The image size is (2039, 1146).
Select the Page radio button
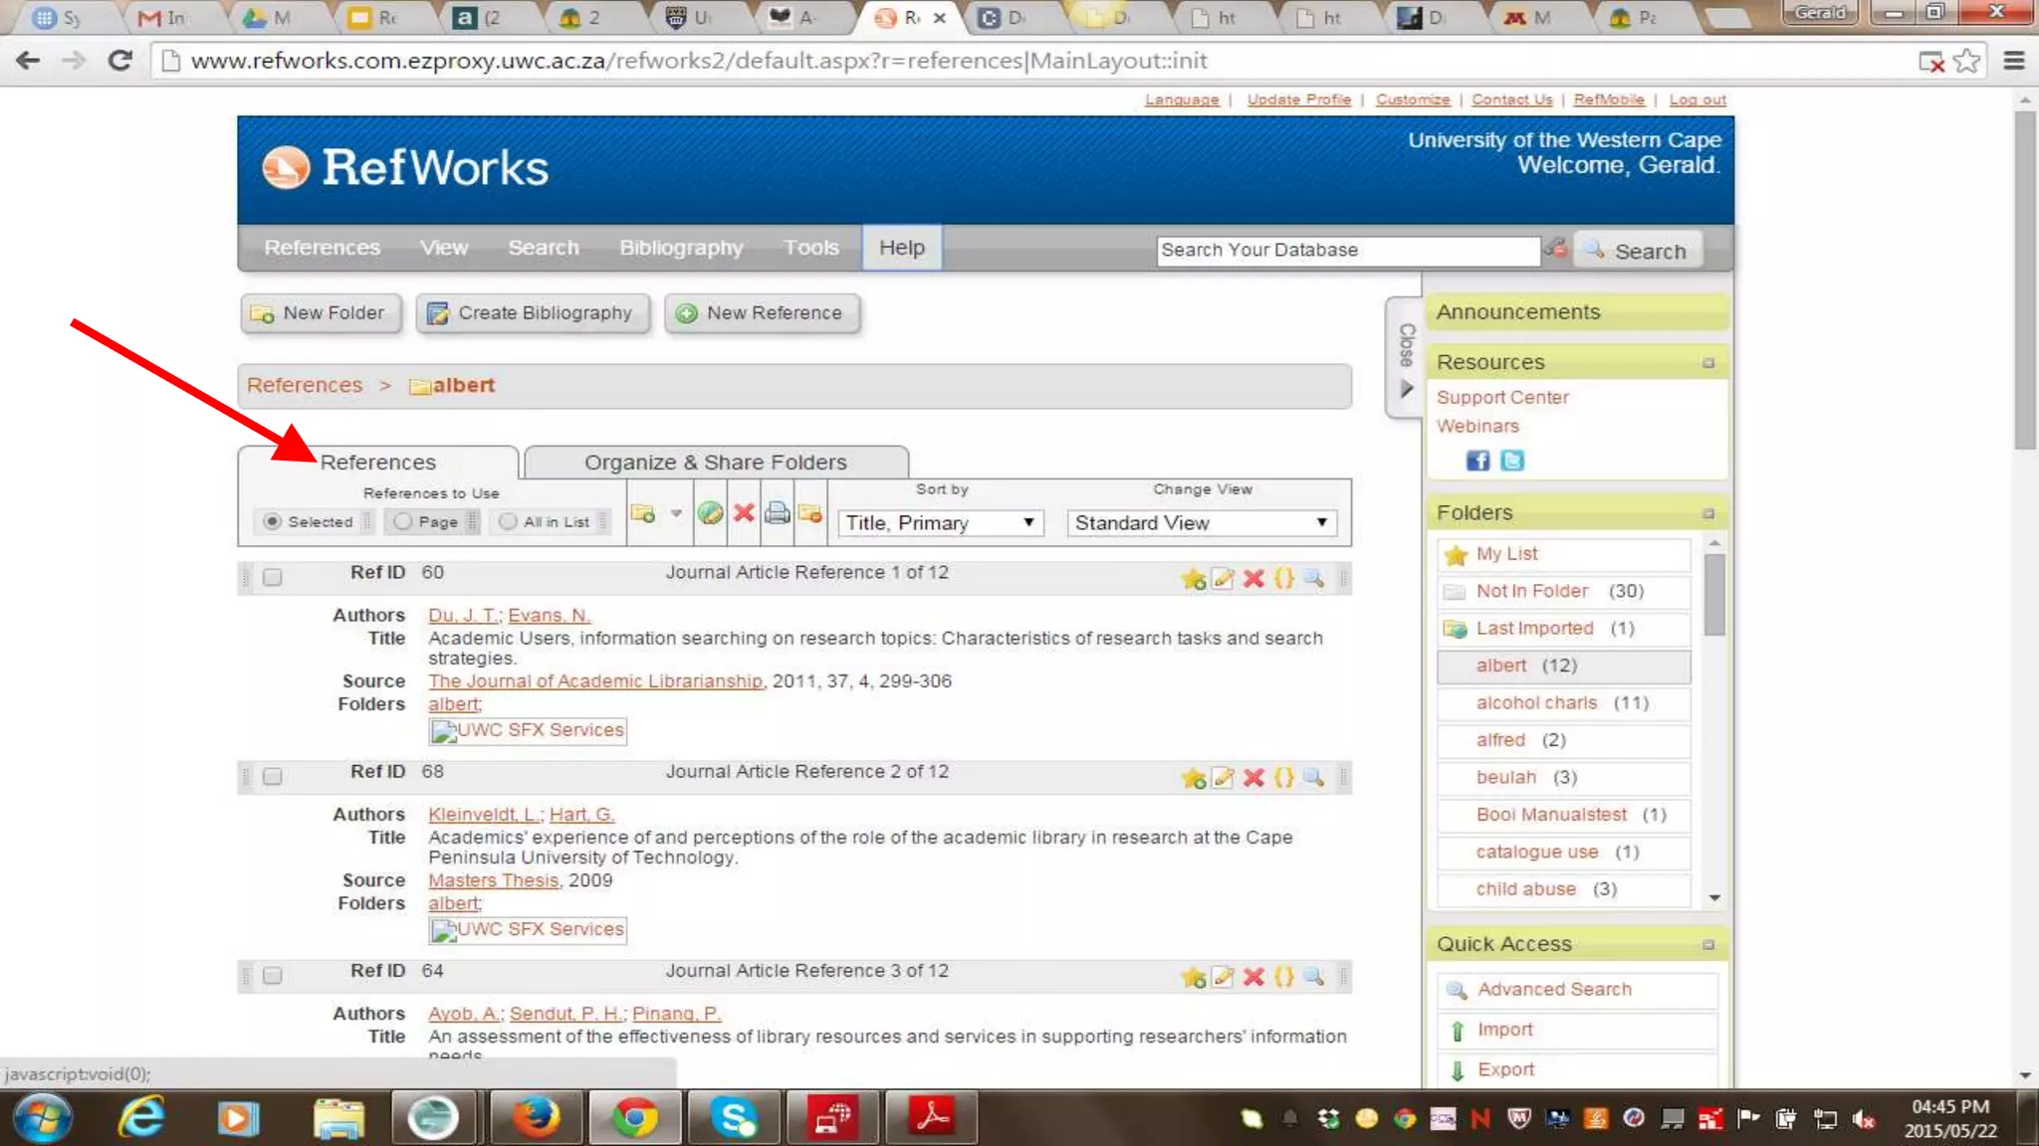pos(402,521)
